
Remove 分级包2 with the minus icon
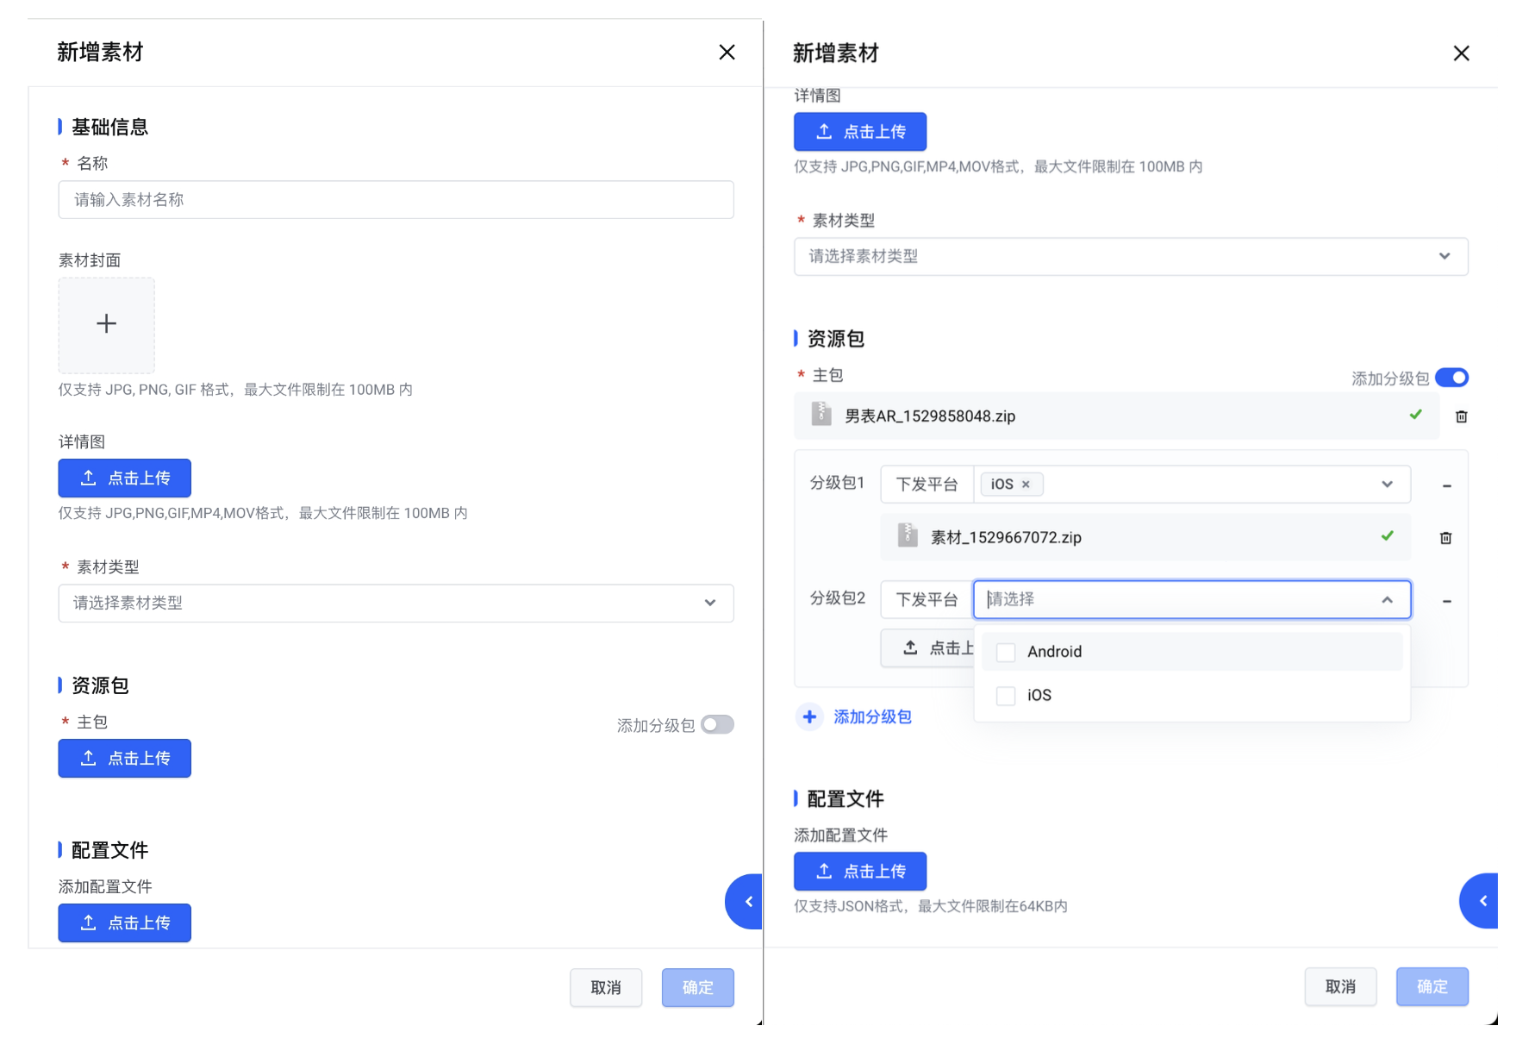pos(1446,601)
